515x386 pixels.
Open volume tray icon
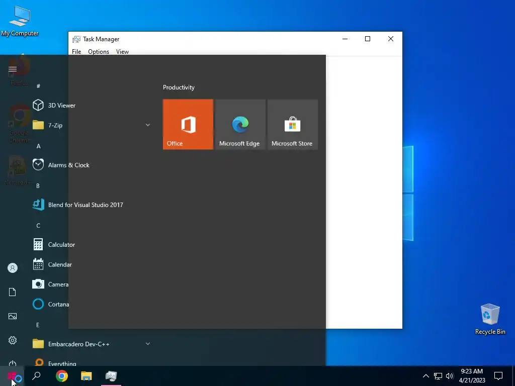tap(449, 376)
